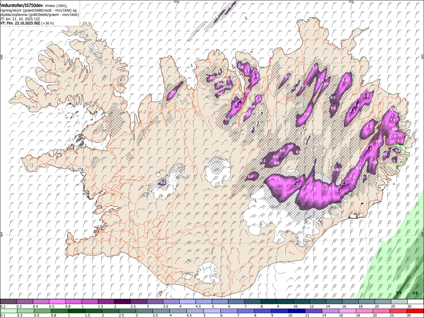
Task: Click the 3.0 snowfall value on the map
Action: [366, 96]
